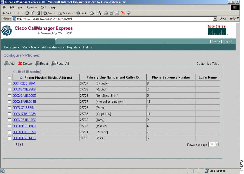
Task: Click the Stop loading icon
Action: coord(27,13)
